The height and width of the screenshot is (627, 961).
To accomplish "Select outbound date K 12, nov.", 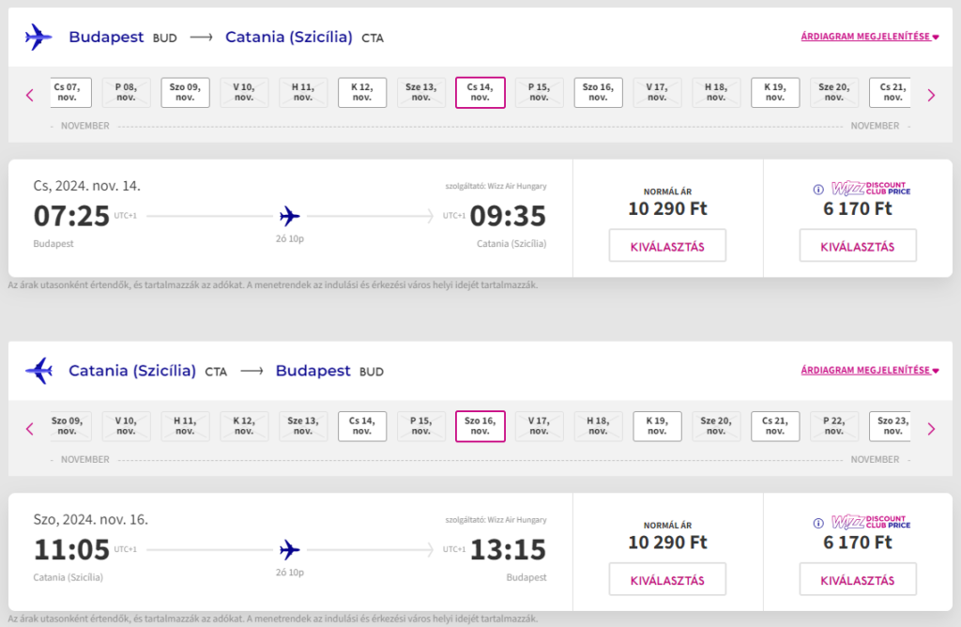I will (x=362, y=93).
